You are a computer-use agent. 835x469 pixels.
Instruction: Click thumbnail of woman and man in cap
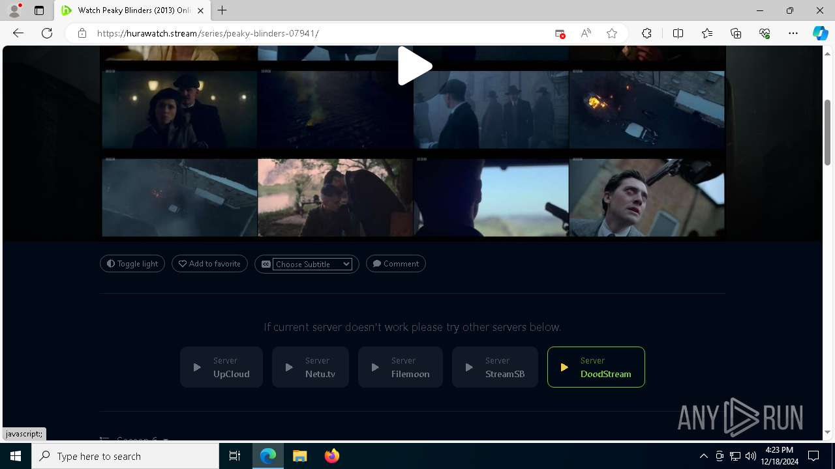179,109
